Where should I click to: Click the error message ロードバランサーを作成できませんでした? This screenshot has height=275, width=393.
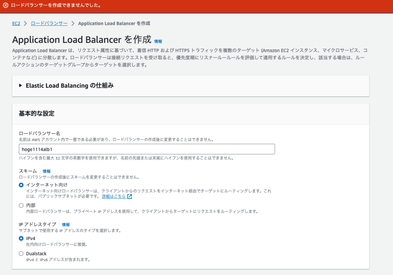click(x=56, y=5)
